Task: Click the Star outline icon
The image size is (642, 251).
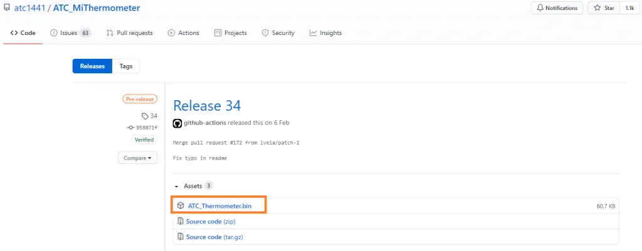Action: coord(597,8)
